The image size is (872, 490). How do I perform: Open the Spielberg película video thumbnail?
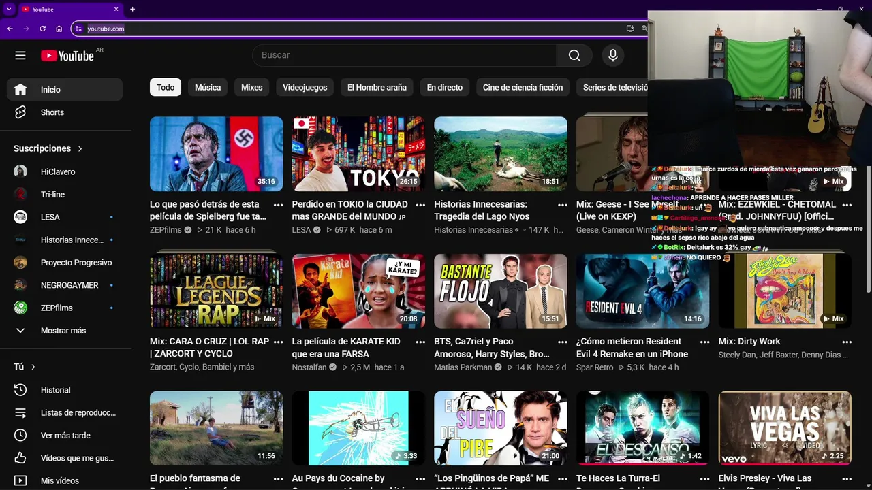coord(216,154)
